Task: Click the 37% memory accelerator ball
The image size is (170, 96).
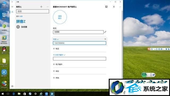Action: point(144,75)
